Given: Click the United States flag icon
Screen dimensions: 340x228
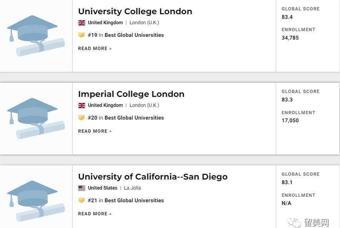Looking at the screenshot, I should 82,188.
